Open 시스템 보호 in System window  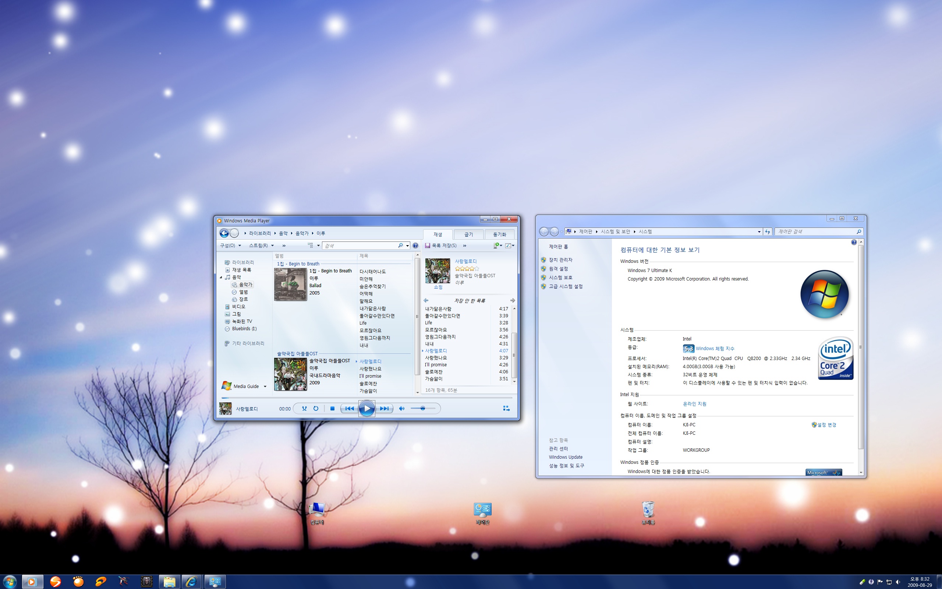point(560,277)
